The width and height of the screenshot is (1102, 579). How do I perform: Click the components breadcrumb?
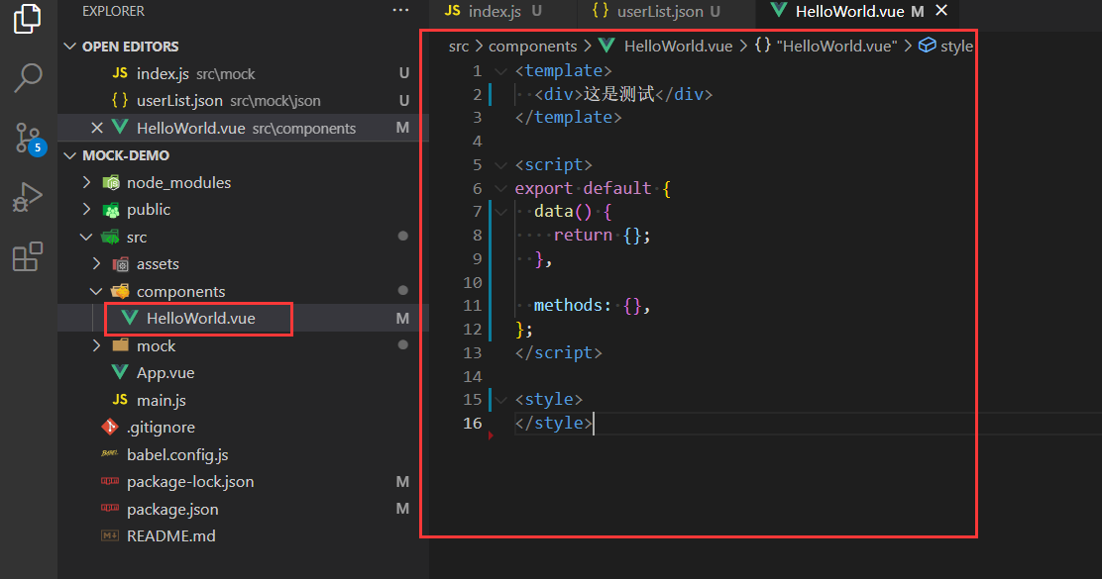pos(533,47)
